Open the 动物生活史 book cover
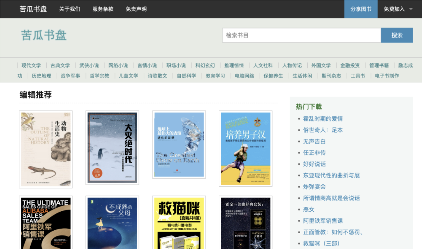 pos(46,149)
